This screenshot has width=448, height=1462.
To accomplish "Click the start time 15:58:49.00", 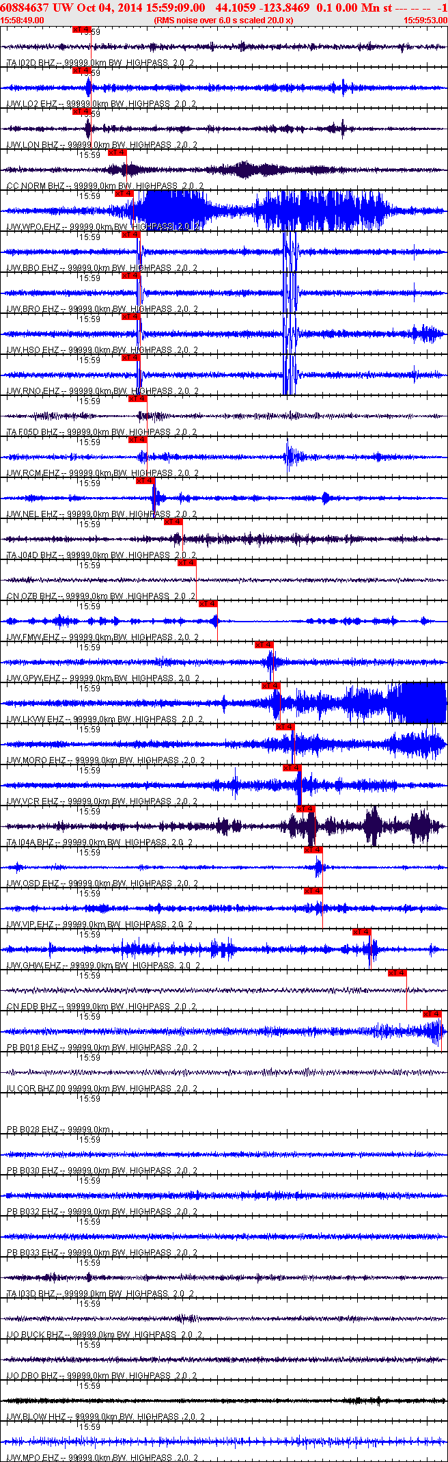I will point(23,21).
